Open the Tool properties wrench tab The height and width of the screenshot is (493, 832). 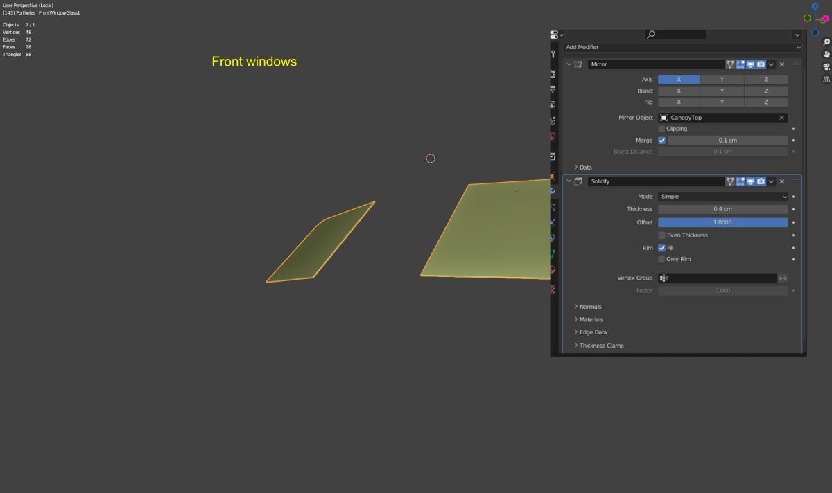(553, 54)
